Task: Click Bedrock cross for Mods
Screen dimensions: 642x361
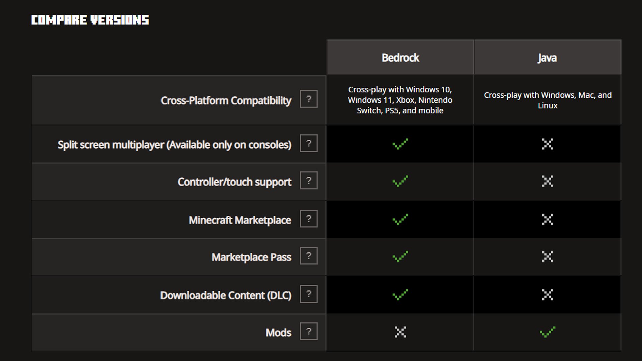Action: tap(400, 332)
